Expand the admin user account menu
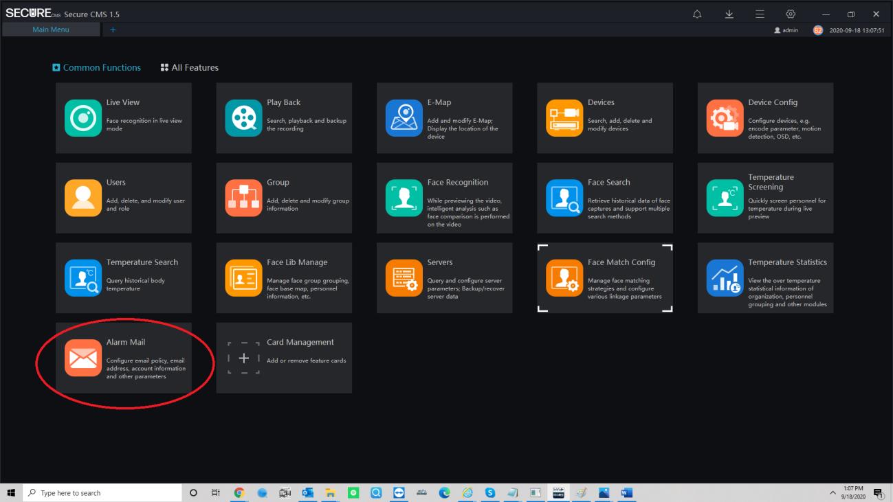 [786, 30]
